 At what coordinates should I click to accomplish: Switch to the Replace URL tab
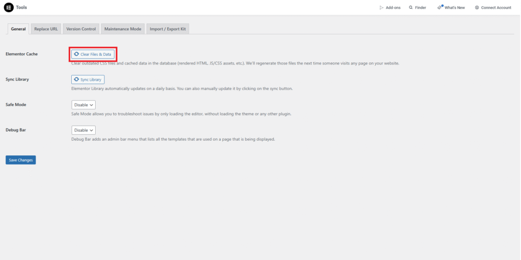point(46,29)
